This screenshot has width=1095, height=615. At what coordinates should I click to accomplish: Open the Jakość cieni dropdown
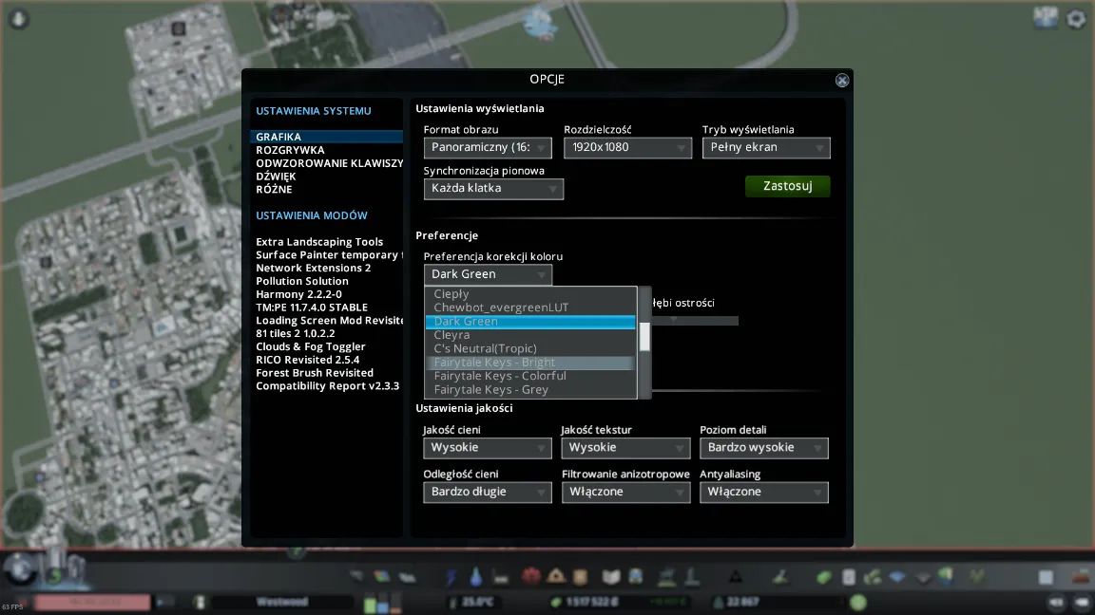click(487, 448)
